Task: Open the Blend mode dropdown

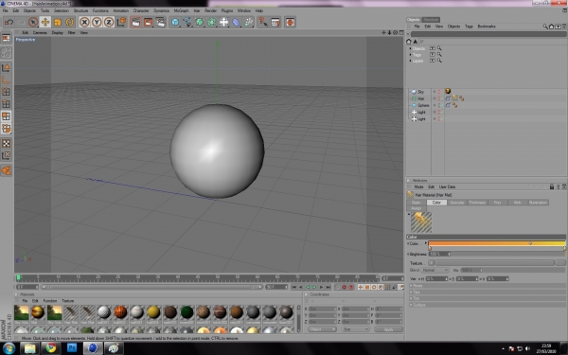Action: tap(435, 270)
